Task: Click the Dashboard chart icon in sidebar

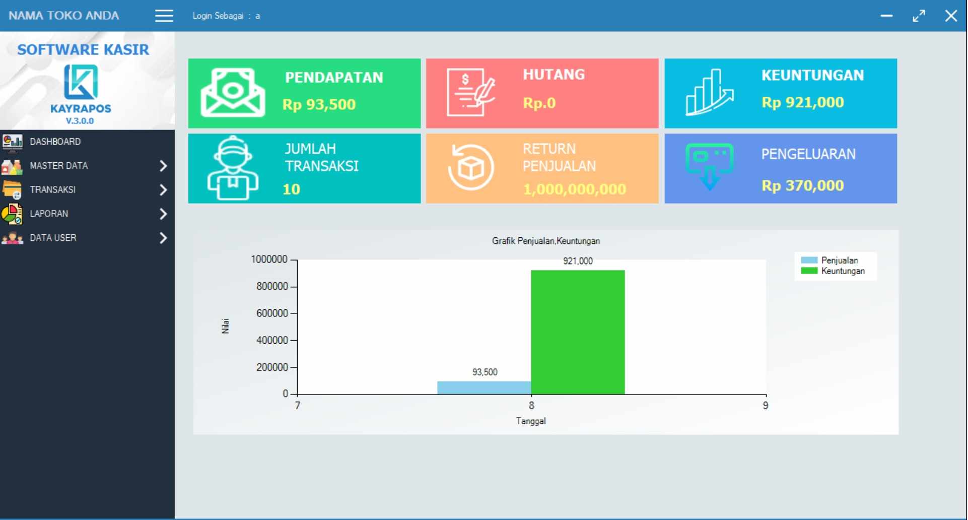Action: coord(12,142)
